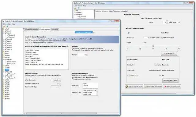Select the Open Network M/M/c algorithm
This screenshot has width=196, height=117.
coord(32,50)
